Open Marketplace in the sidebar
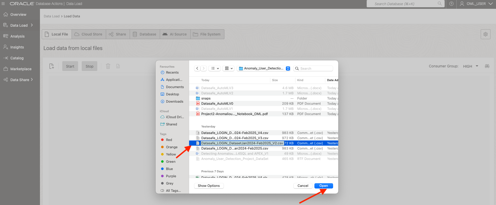 coord(21,69)
